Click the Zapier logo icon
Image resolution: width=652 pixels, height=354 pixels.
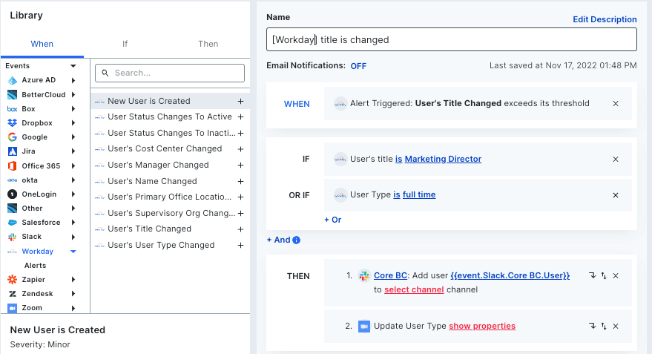(13, 280)
